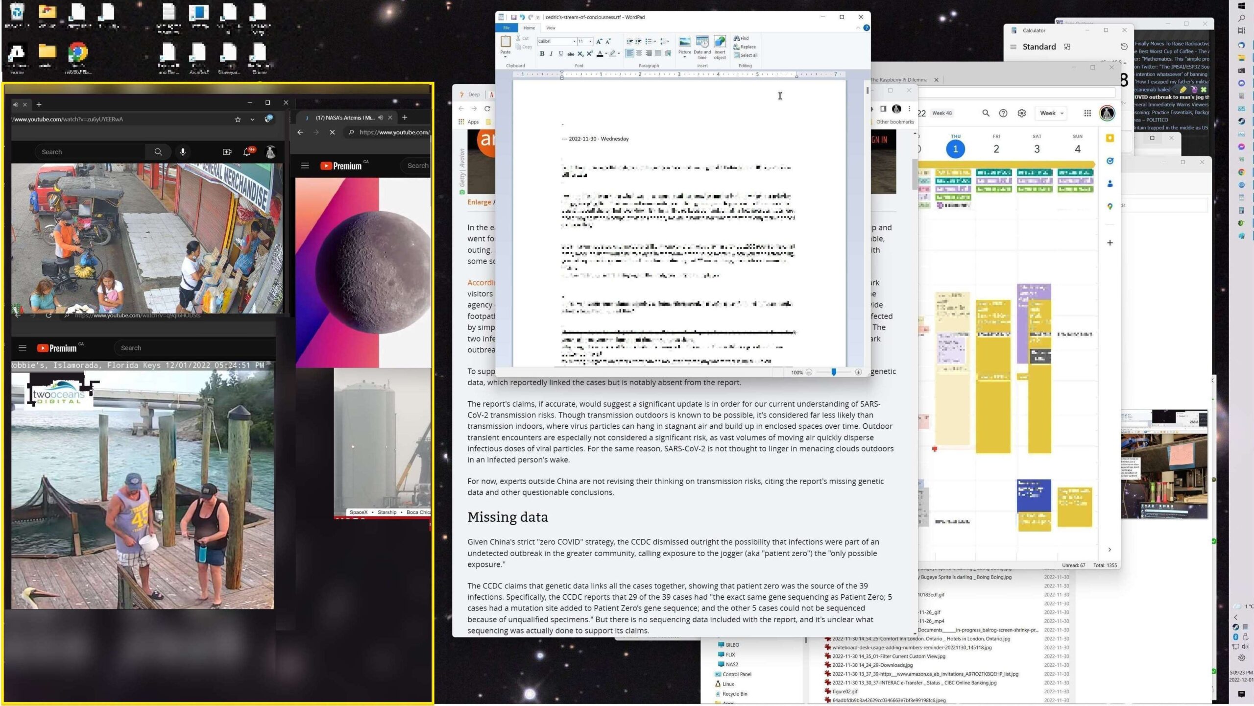Adjust WordPad zoom slider handle
The image size is (1254, 706).
(834, 372)
